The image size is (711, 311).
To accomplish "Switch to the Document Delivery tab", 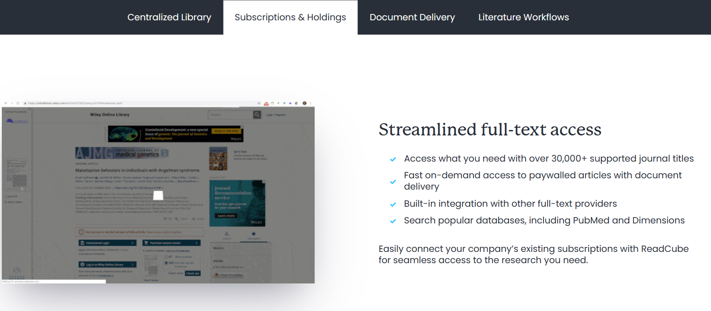I will pos(412,17).
